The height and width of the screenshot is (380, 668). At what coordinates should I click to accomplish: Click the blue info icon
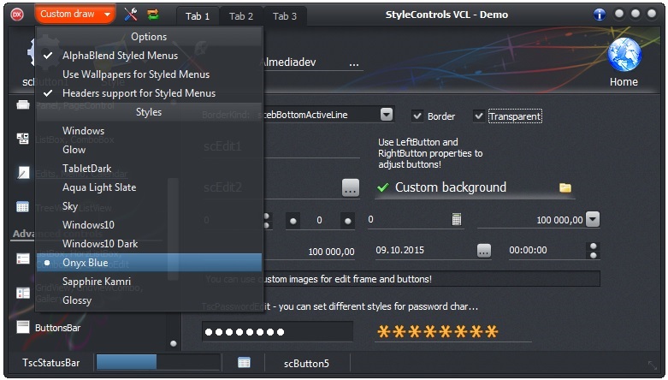[599, 15]
